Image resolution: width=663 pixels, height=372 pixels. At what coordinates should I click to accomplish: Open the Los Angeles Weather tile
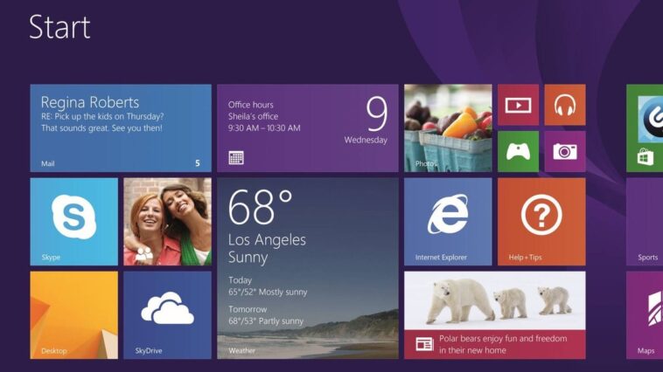tap(307, 267)
